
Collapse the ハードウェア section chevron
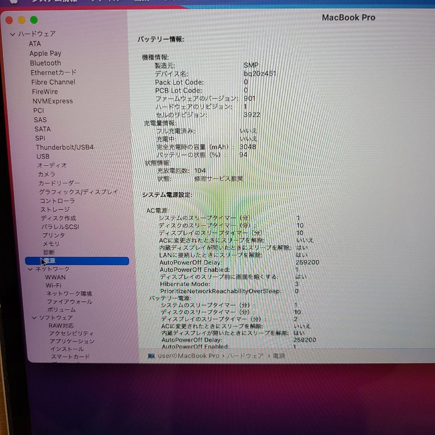12,34
